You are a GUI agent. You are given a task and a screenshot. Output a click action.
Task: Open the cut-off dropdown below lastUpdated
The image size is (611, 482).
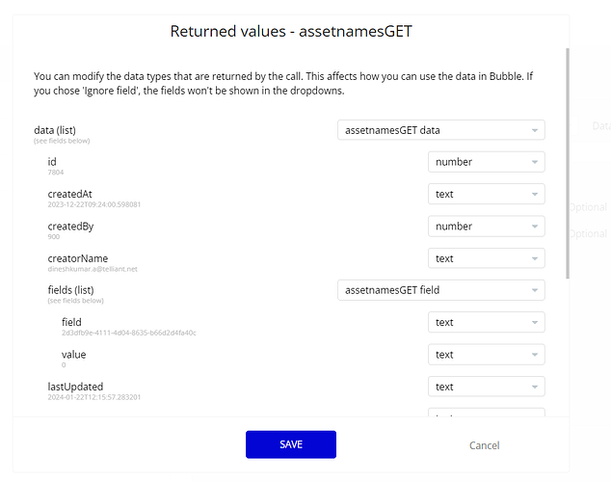pos(486,414)
